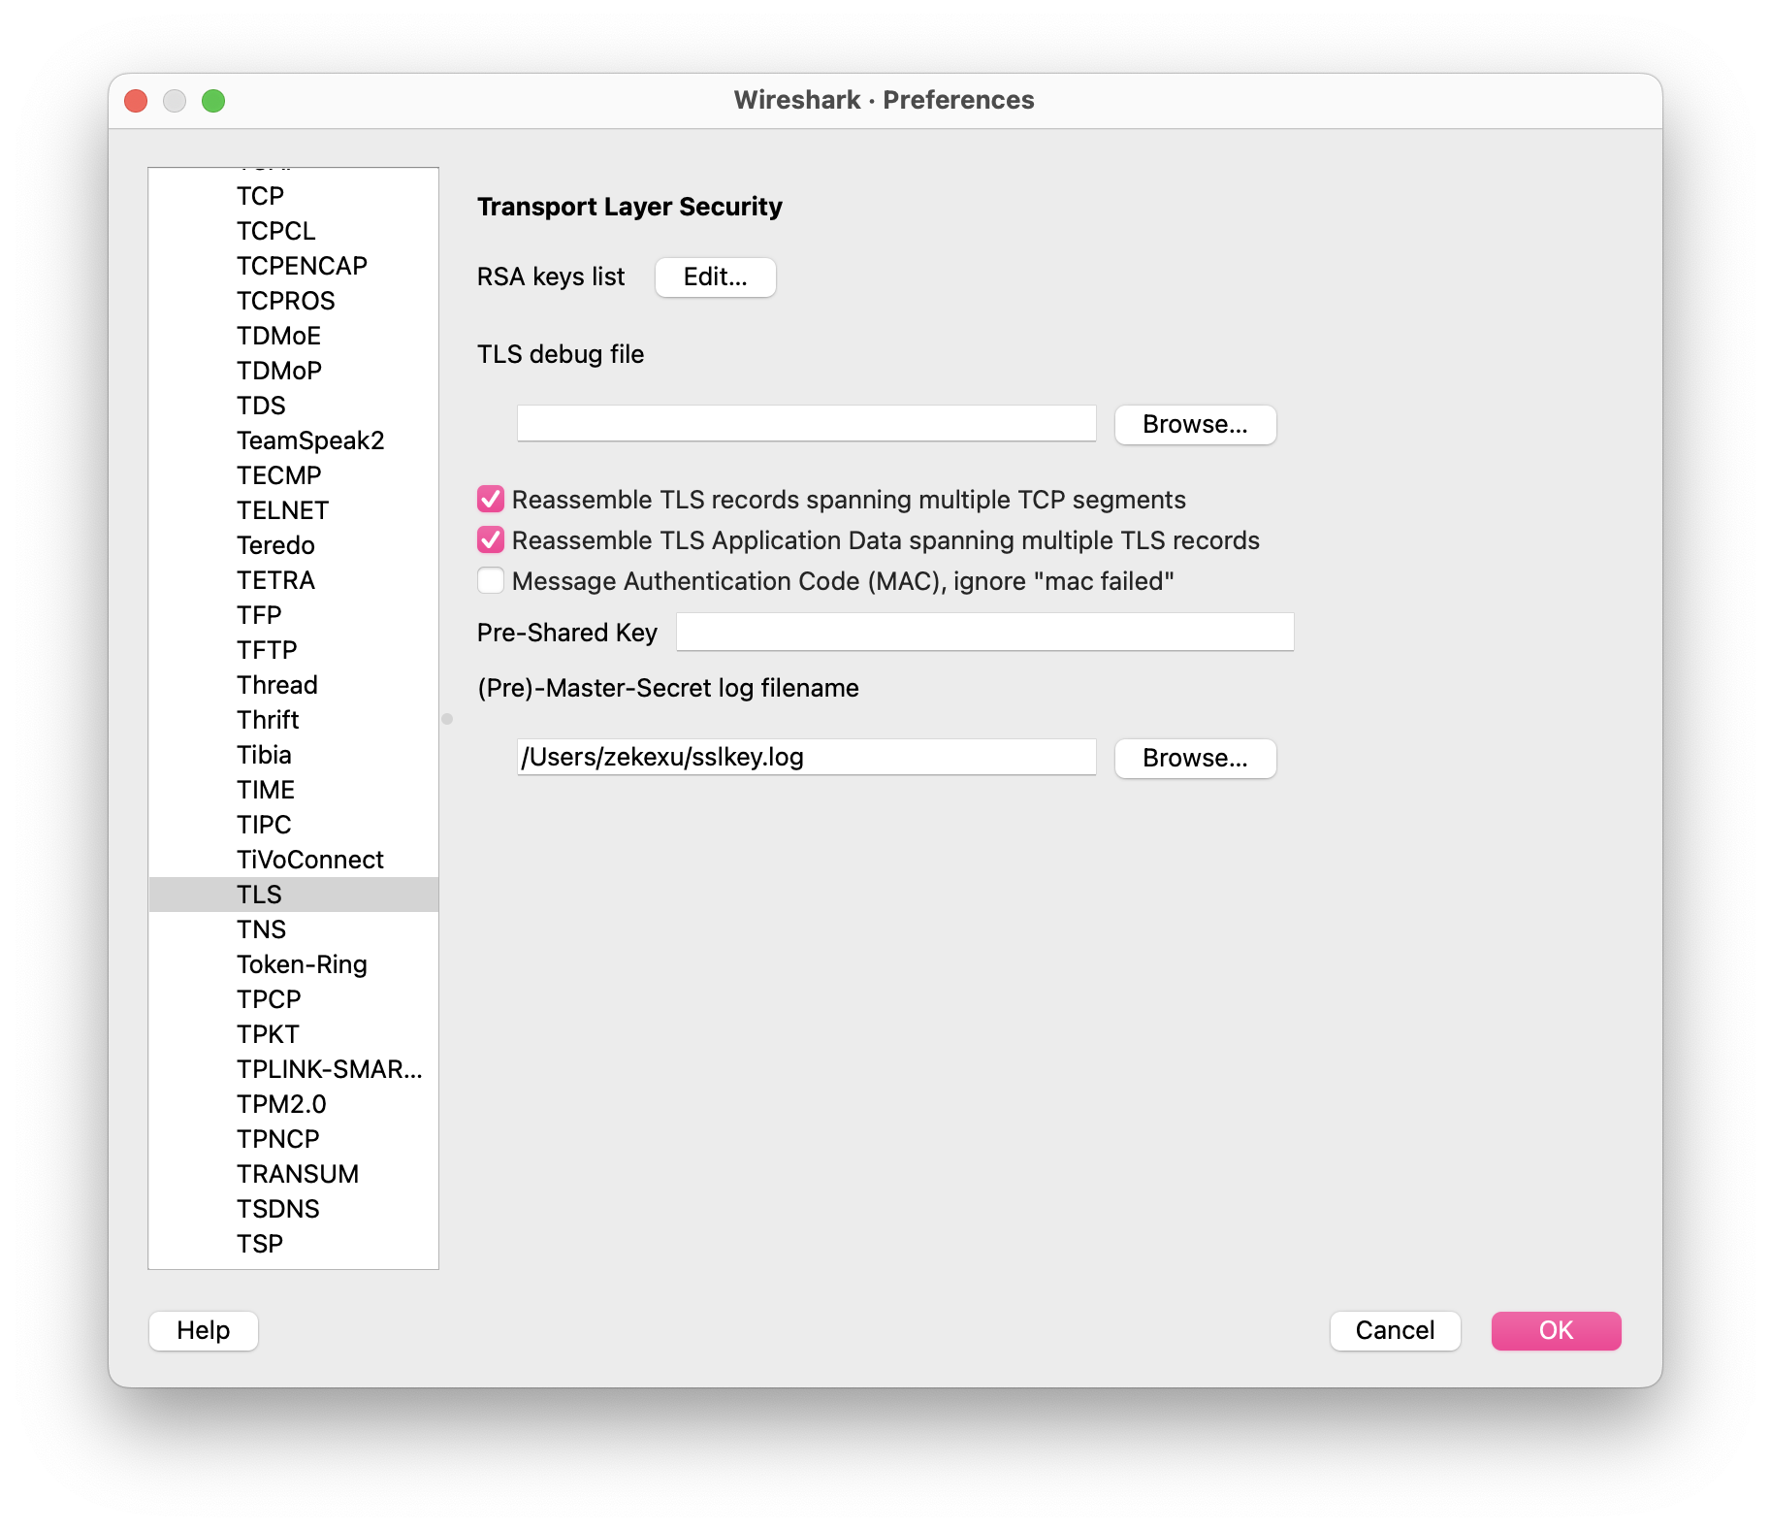Viewport: 1771px width, 1531px height.
Task: Pick TNS protocol below TLS
Action: 262,929
